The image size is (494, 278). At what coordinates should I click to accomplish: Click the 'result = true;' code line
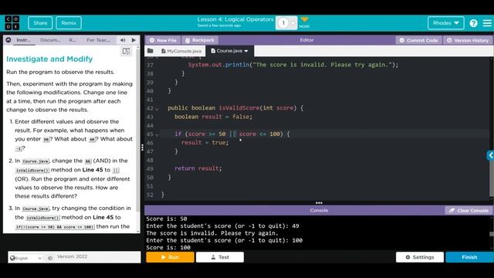point(205,142)
